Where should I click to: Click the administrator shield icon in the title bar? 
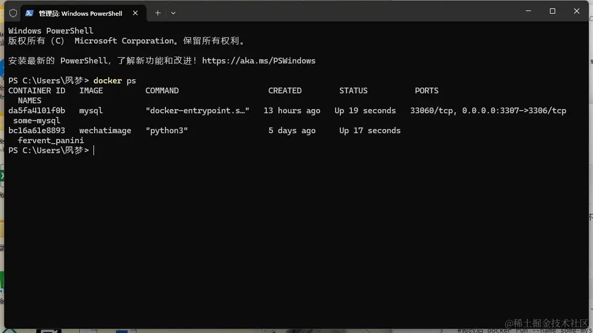pyautogui.click(x=13, y=13)
